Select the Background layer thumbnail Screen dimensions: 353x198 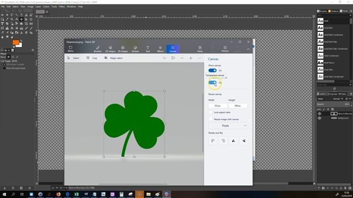pyautogui.click(x=334, y=118)
